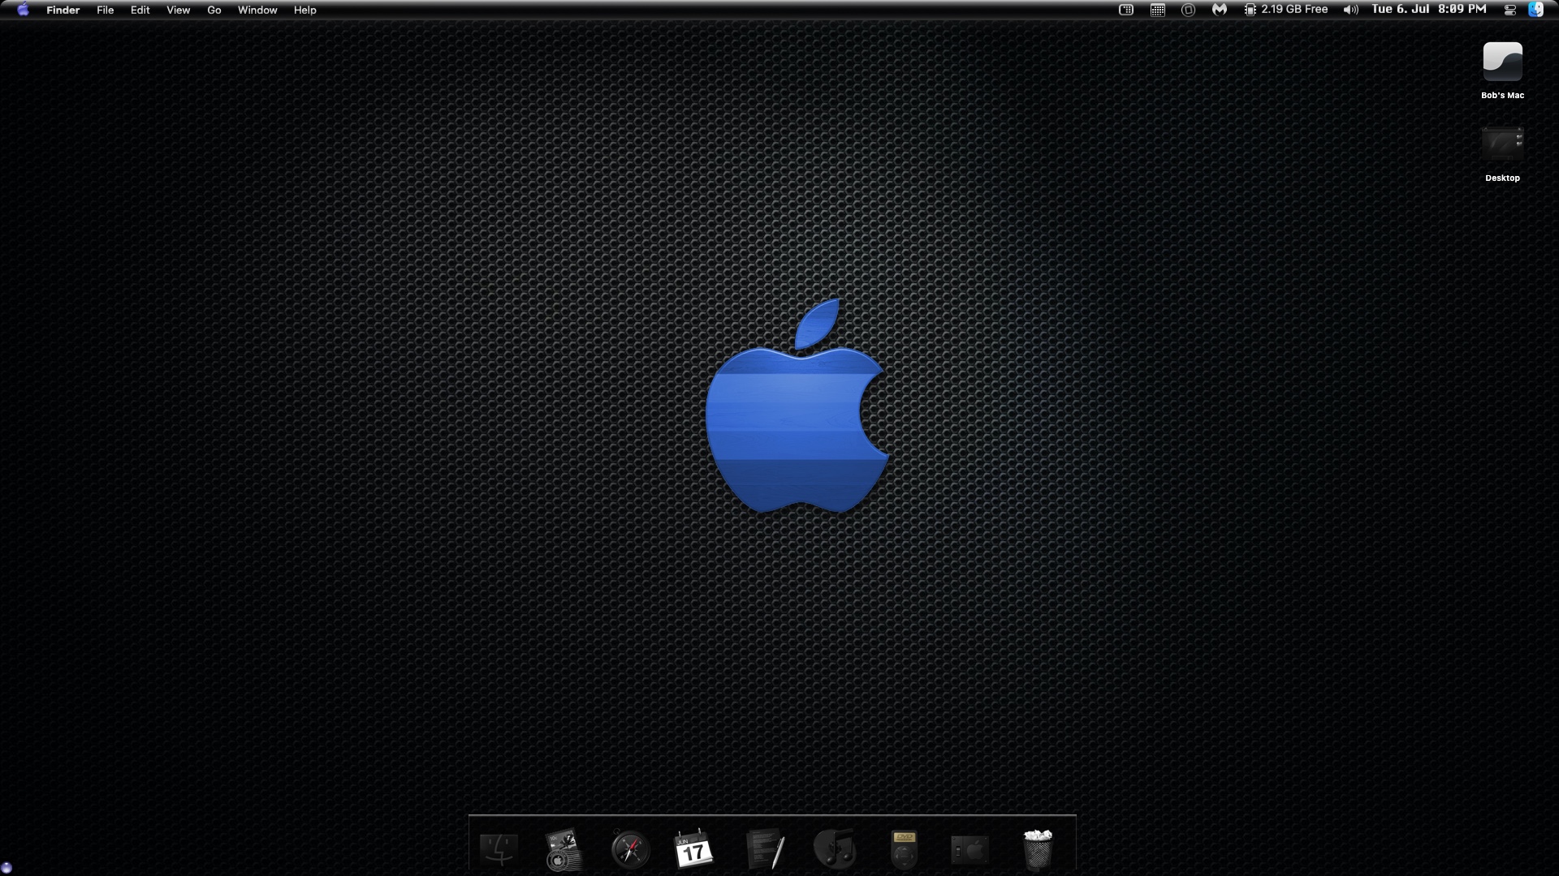The width and height of the screenshot is (1559, 876).
Task: Click the circular square-in-ring menu bar icon
Action: (1188, 10)
